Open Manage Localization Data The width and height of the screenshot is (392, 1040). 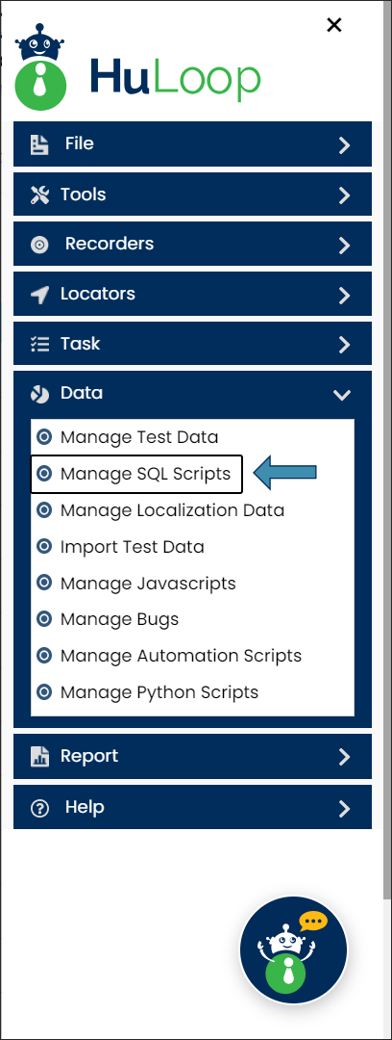coord(172,510)
